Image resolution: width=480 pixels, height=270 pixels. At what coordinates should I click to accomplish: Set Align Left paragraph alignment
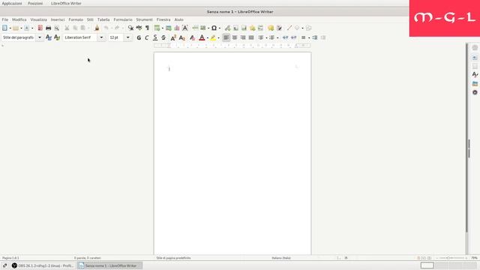coord(226,37)
